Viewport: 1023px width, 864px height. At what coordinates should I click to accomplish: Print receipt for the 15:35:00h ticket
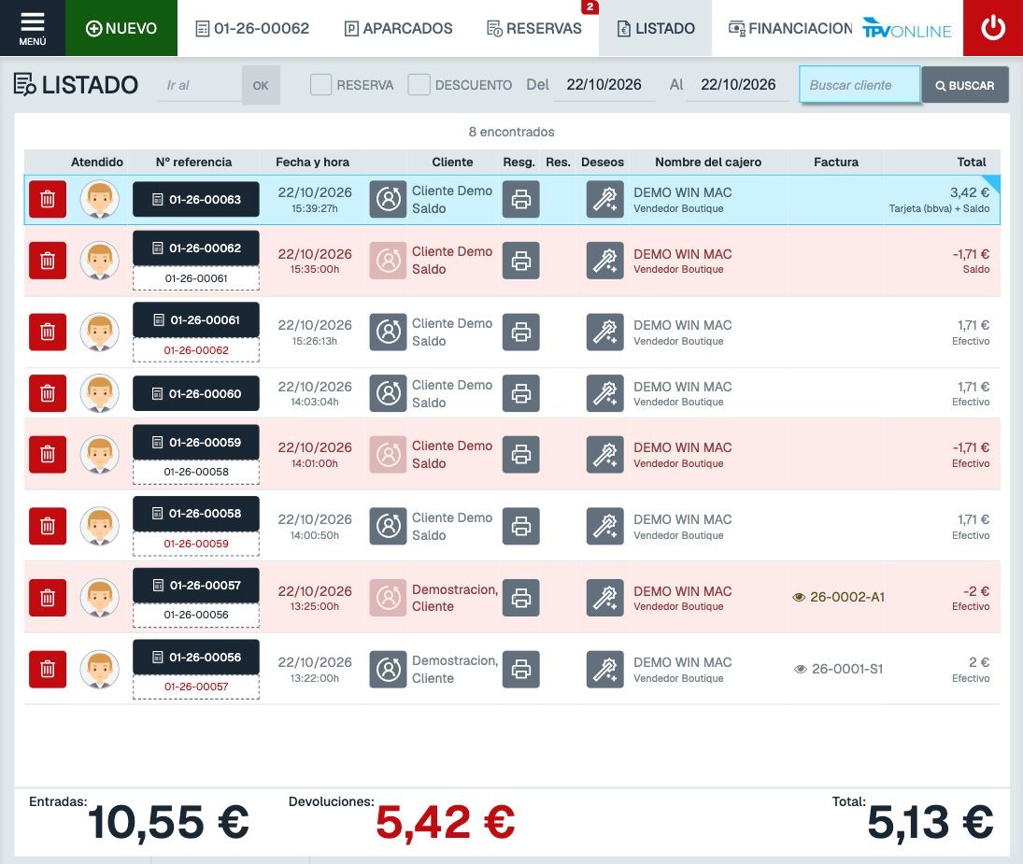tap(520, 261)
